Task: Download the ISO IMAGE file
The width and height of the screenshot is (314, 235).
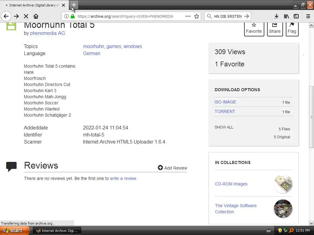Action: pos(225,102)
